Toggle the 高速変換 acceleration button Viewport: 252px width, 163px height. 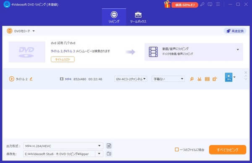(235, 31)
